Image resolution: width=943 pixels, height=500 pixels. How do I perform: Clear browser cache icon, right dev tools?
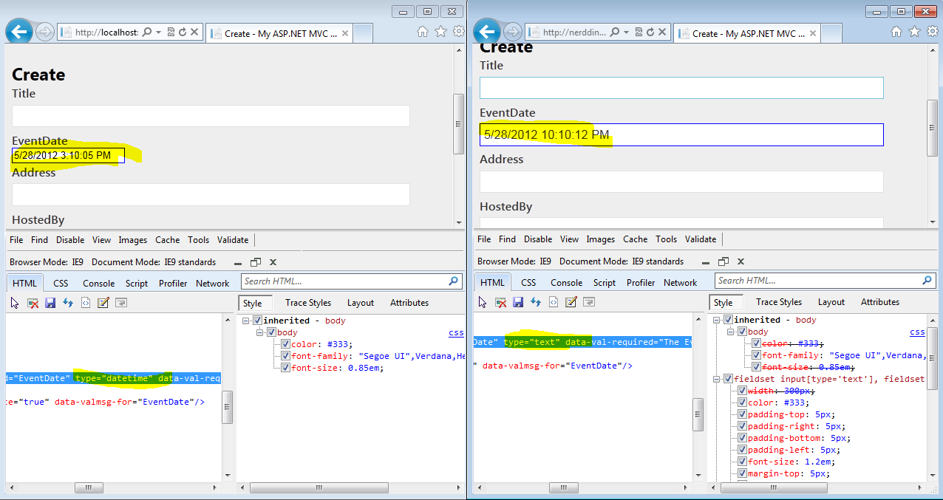coord(500,302)
